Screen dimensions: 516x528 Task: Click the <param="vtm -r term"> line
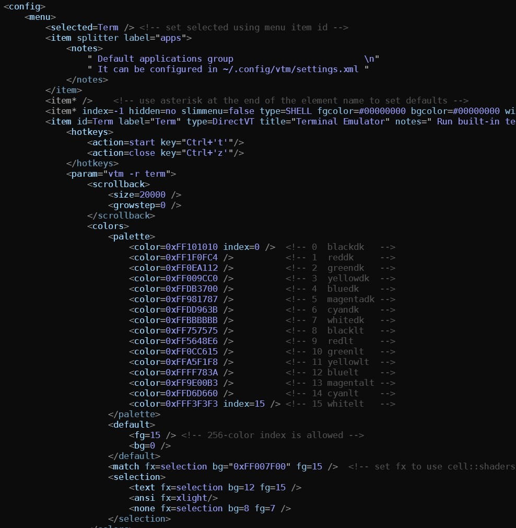pos(121,174)
